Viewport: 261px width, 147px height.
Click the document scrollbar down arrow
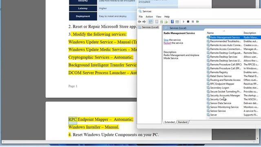257,138
